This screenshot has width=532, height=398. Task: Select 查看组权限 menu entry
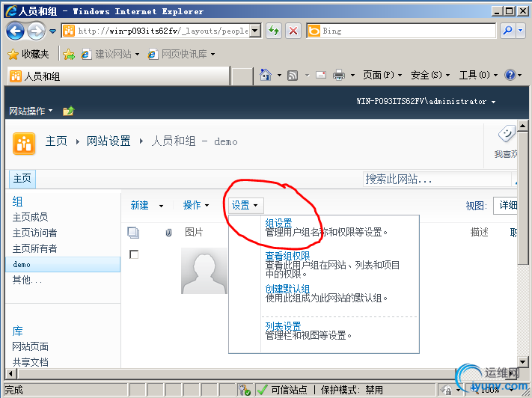(x=287, y=256)
